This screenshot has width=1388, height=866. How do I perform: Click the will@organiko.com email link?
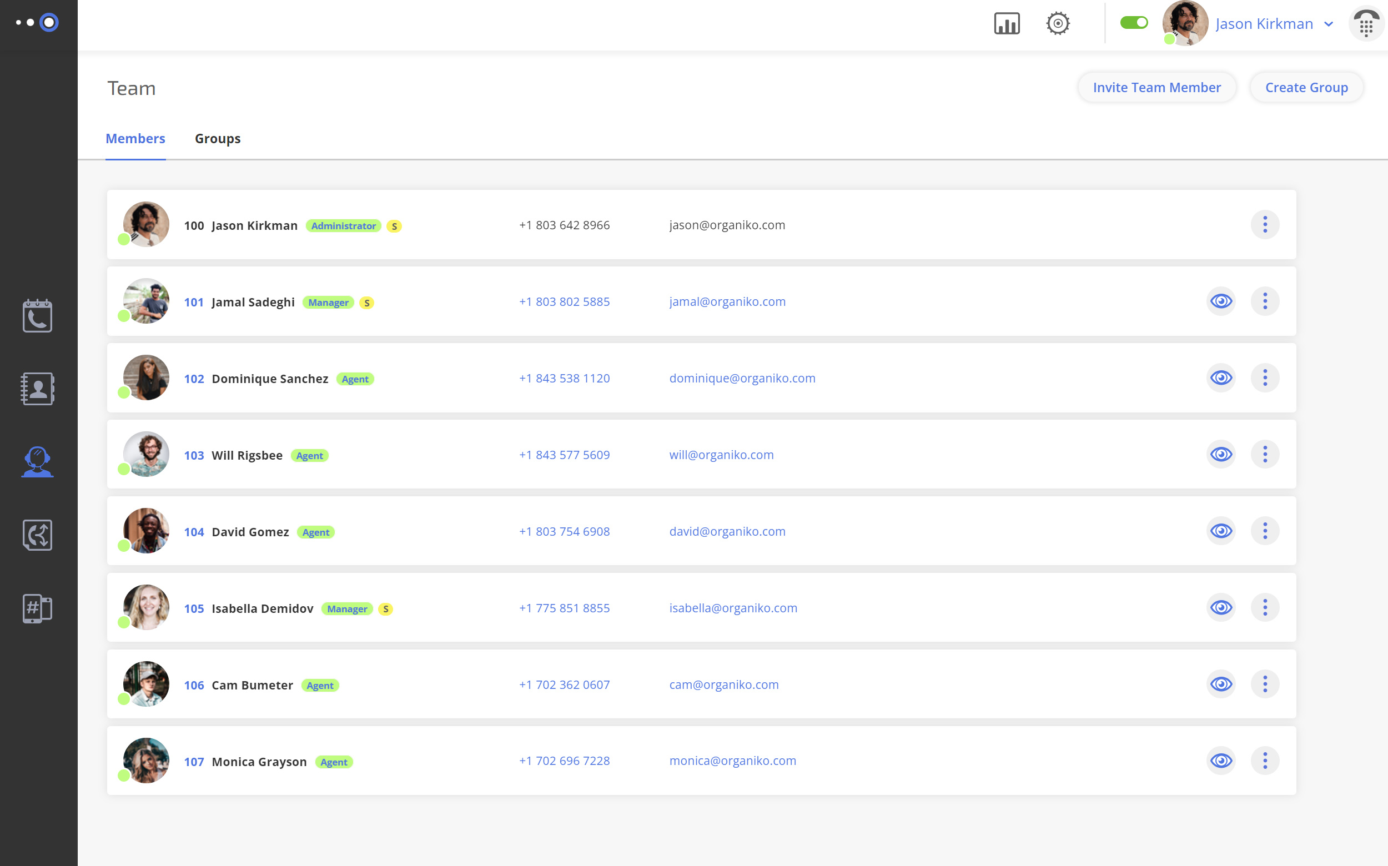pyautogui.click(x=721, y=455)
